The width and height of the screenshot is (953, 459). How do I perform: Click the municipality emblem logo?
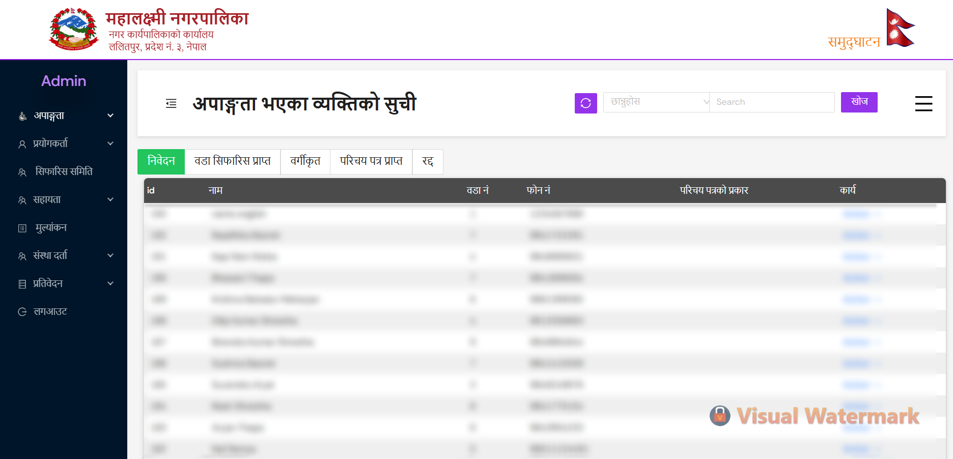pyautogui.click(x=74, y=30)
